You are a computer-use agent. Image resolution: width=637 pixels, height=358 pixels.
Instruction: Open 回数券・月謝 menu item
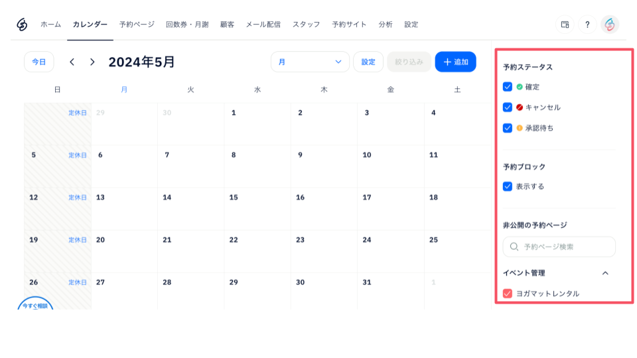point(187,25)
